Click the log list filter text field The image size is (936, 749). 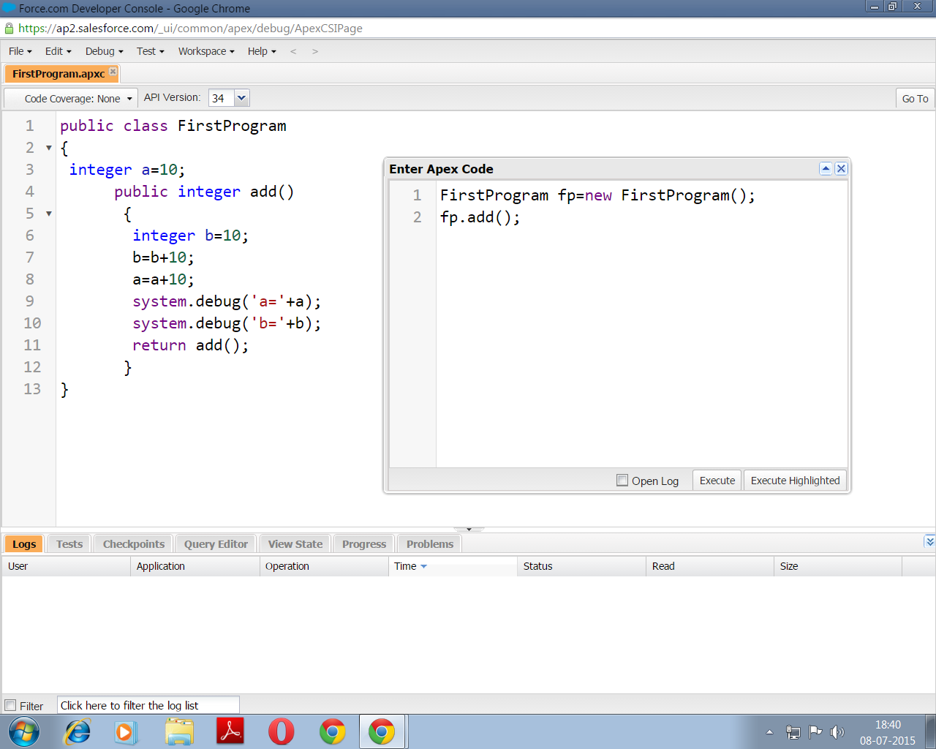coord(148,706)
